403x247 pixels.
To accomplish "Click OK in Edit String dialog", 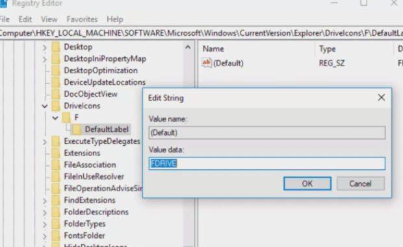I will pyautogui.click(x=307, y=183).
